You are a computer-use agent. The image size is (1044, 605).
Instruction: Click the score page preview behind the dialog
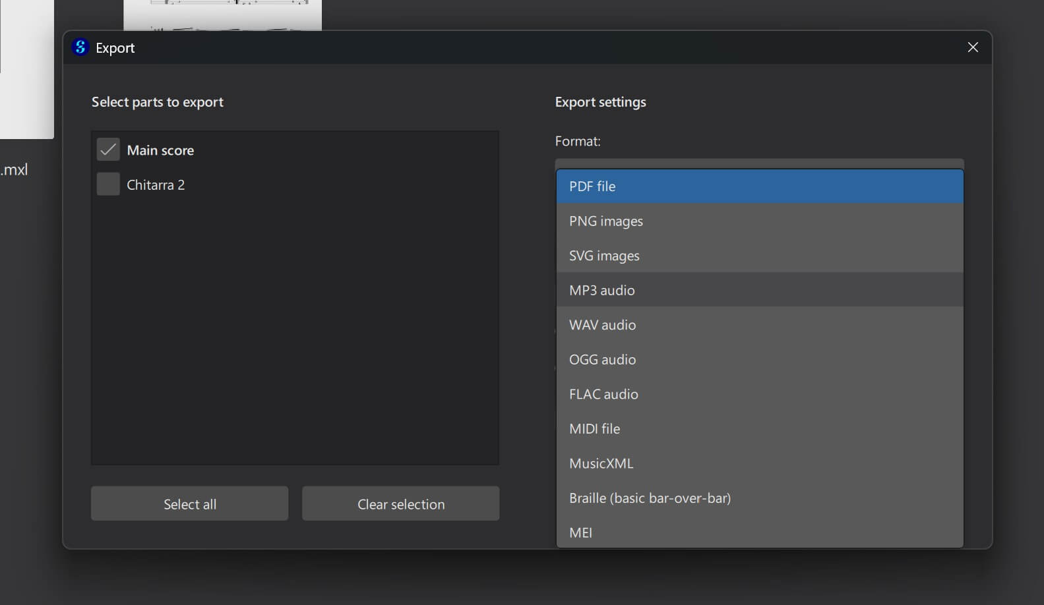[222, 14]
